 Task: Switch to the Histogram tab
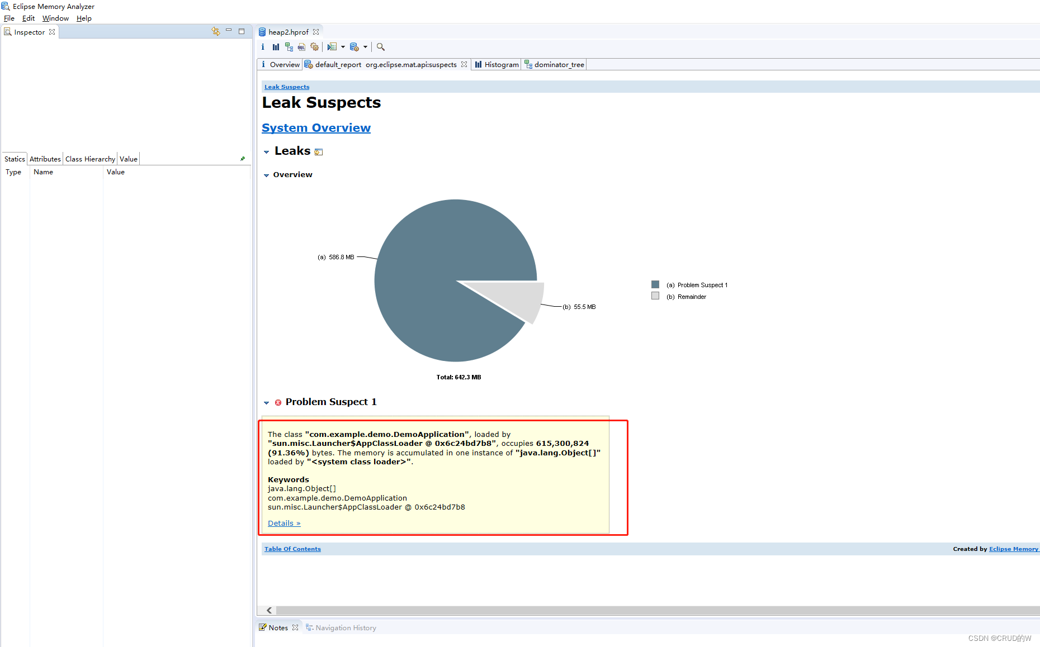pyautogui.click(x=497, y=65)
